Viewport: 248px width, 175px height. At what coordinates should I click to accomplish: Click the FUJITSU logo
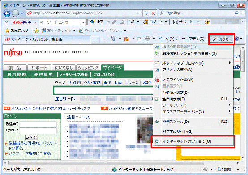[x=13, y=52]
